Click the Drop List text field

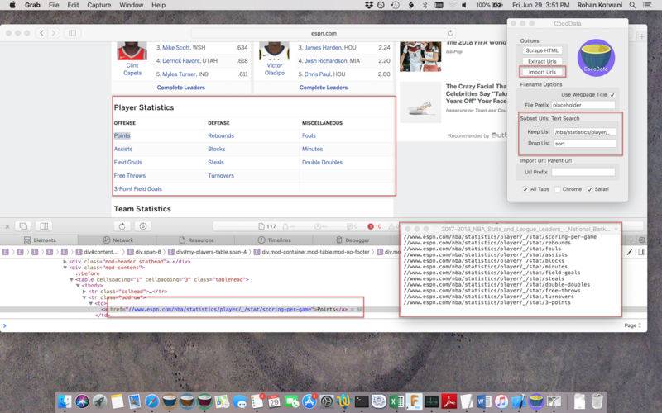tap(584, 143)
